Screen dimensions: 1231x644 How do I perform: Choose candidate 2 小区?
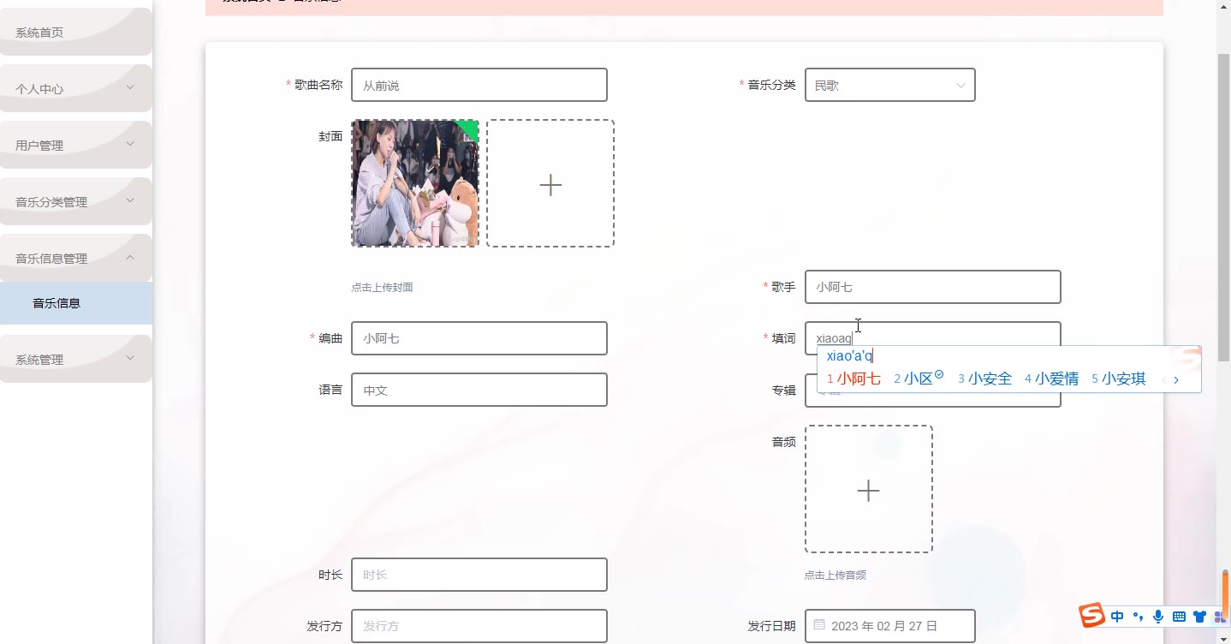pyautogui.click(x=918, y=379)
